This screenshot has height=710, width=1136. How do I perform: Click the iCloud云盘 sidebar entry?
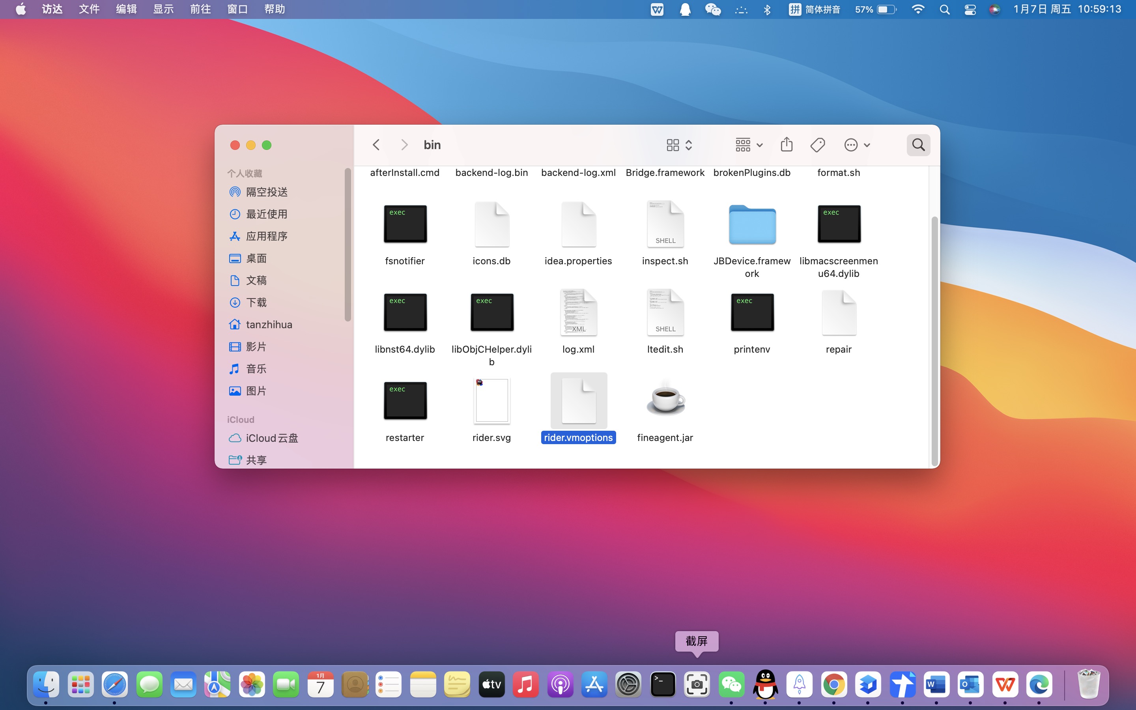(271, 438)
